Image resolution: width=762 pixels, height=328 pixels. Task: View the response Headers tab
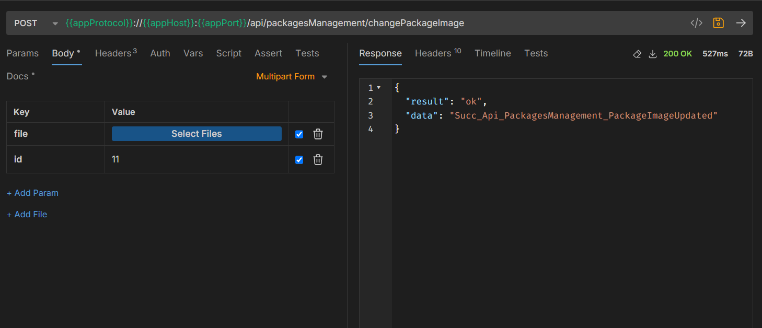(x=438, y=53)
